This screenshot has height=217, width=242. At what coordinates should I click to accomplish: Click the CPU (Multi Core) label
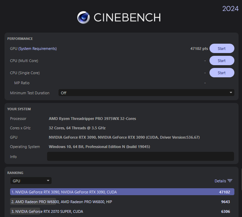[24, 61]
